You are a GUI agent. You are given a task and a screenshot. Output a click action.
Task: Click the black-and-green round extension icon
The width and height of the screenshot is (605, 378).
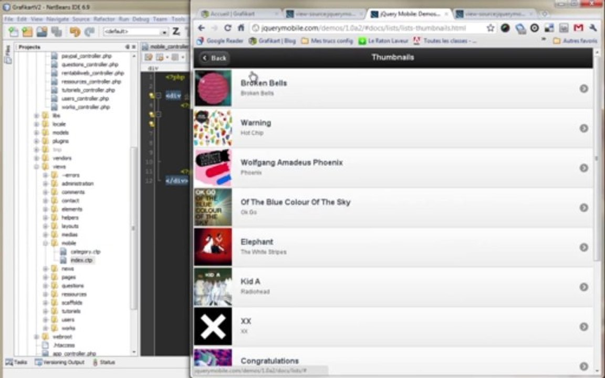(505, 28)
